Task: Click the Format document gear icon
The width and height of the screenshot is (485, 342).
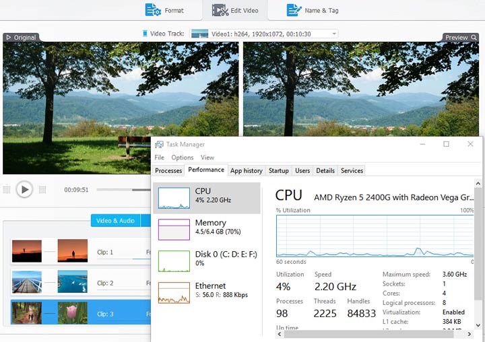Action: click(153, 10)
